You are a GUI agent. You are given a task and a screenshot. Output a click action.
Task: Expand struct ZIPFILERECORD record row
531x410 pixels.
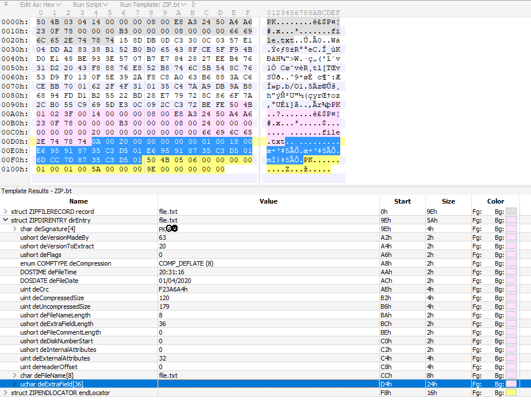[x=5, y=211]
